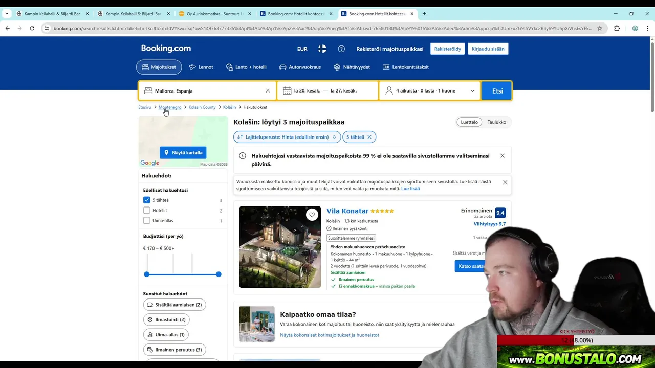The width and height of the screenshot is (655, 368).
Task: Open the Chrome profile avatar icon
Action: point(635,28)
